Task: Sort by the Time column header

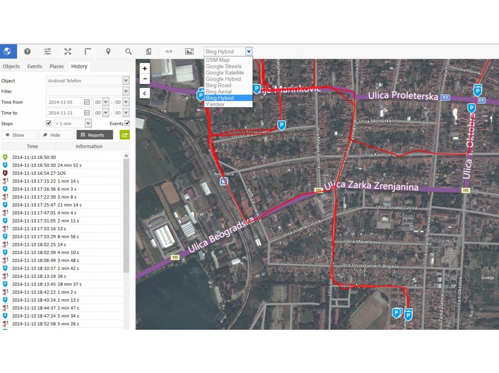Action: click(x=33, y=146)
